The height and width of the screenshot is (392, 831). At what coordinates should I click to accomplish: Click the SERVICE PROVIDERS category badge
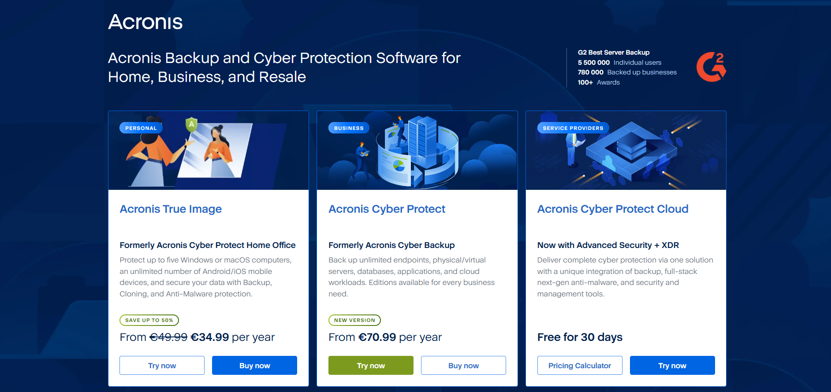pos(573,128)
